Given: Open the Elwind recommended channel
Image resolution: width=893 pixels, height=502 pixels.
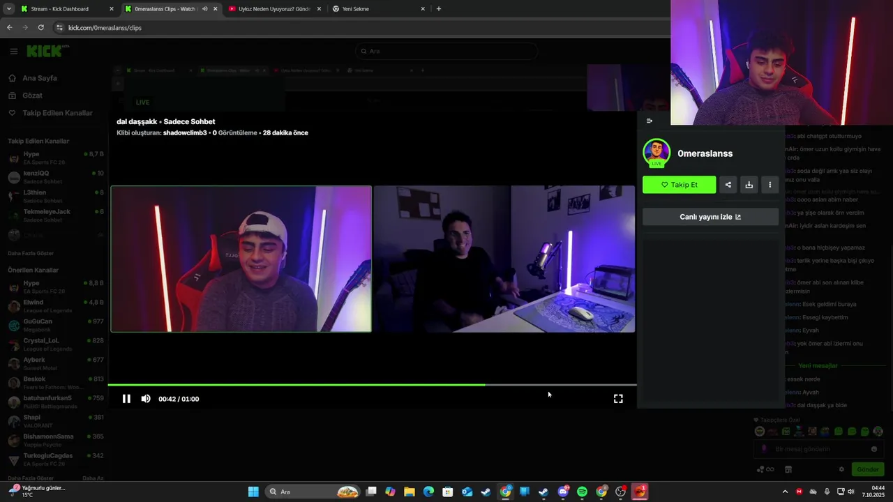Looking at the screenshot, I should click(x=56, y=306).
